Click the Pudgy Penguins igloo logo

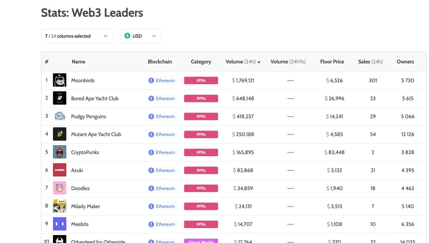[59, 116]
